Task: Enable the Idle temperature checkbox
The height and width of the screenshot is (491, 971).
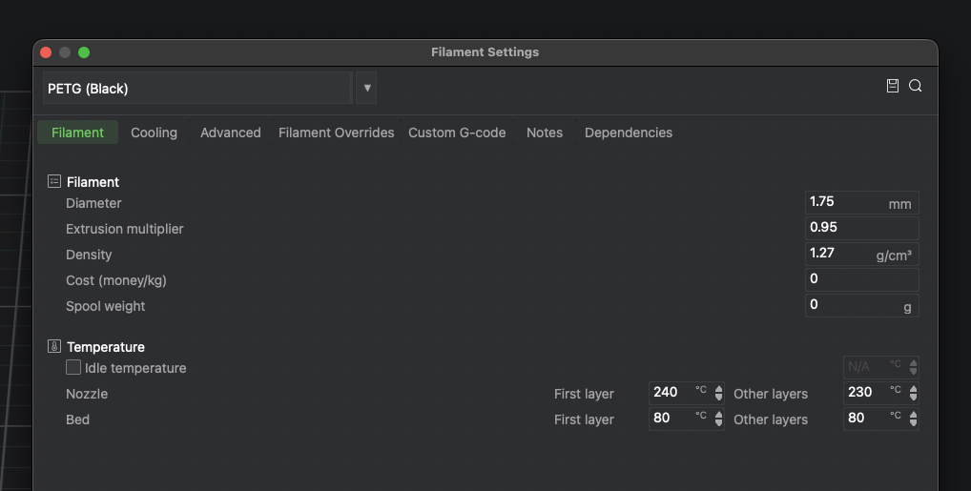Action: tap(73, 367)
